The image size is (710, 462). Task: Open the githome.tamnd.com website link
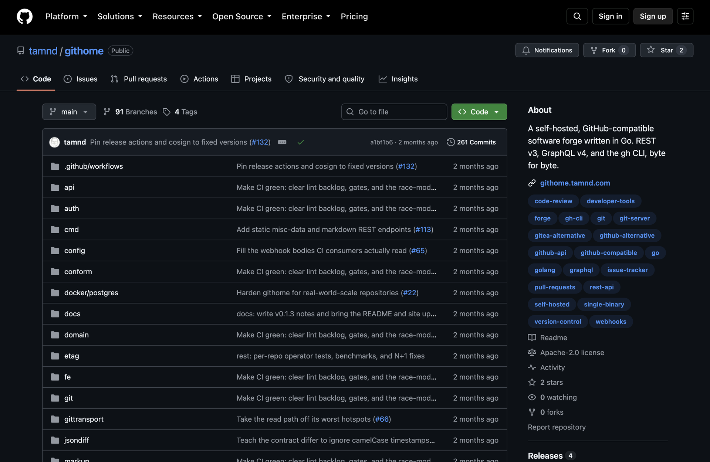pyautogui.click(x=575, y=183)
